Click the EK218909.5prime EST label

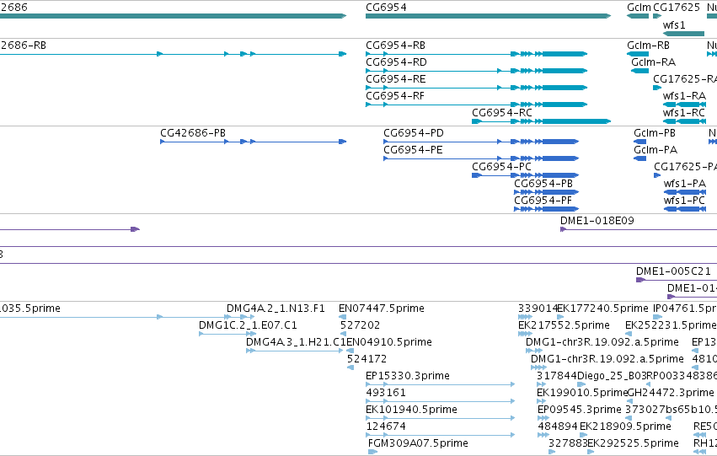625,427
